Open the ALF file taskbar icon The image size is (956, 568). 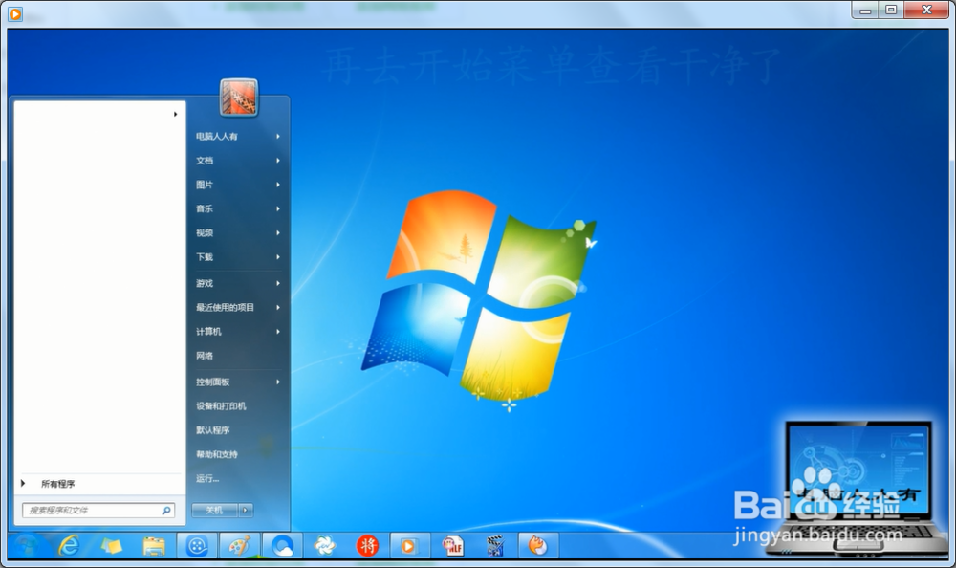pos(453,545)
